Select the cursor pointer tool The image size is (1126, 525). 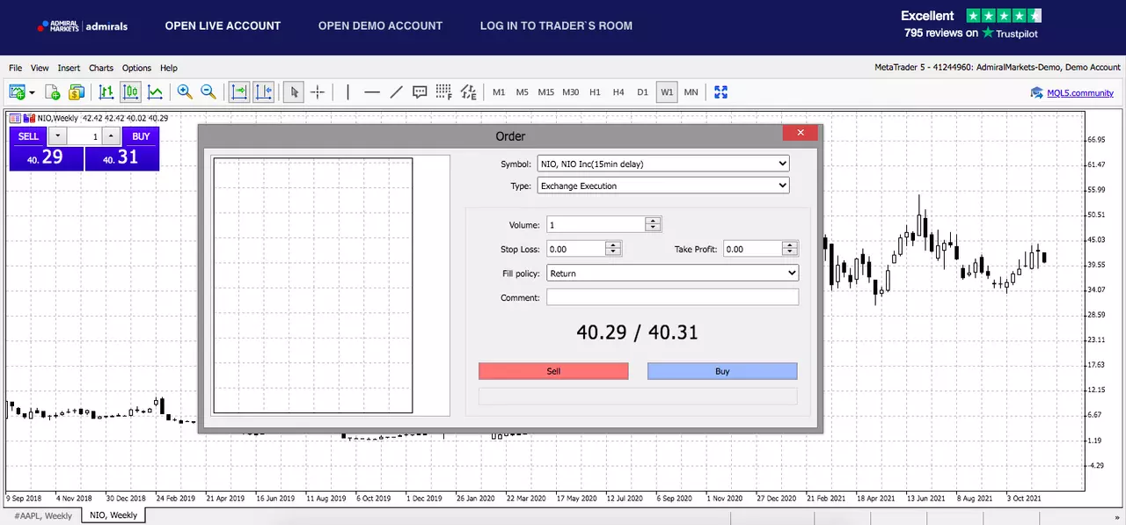click(294, 91)
